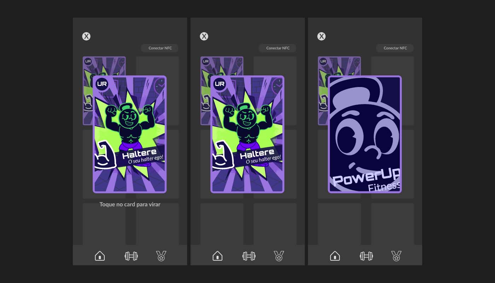The image size is (495, 283).
Task: Tap the medal icon in the left screen
Action: (x=161, y=256)
